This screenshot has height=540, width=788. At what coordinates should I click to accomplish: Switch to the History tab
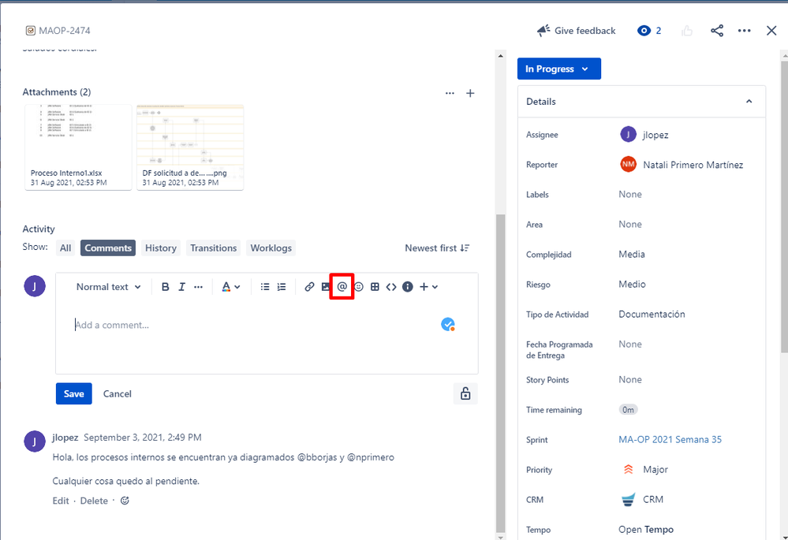(160, 248)
